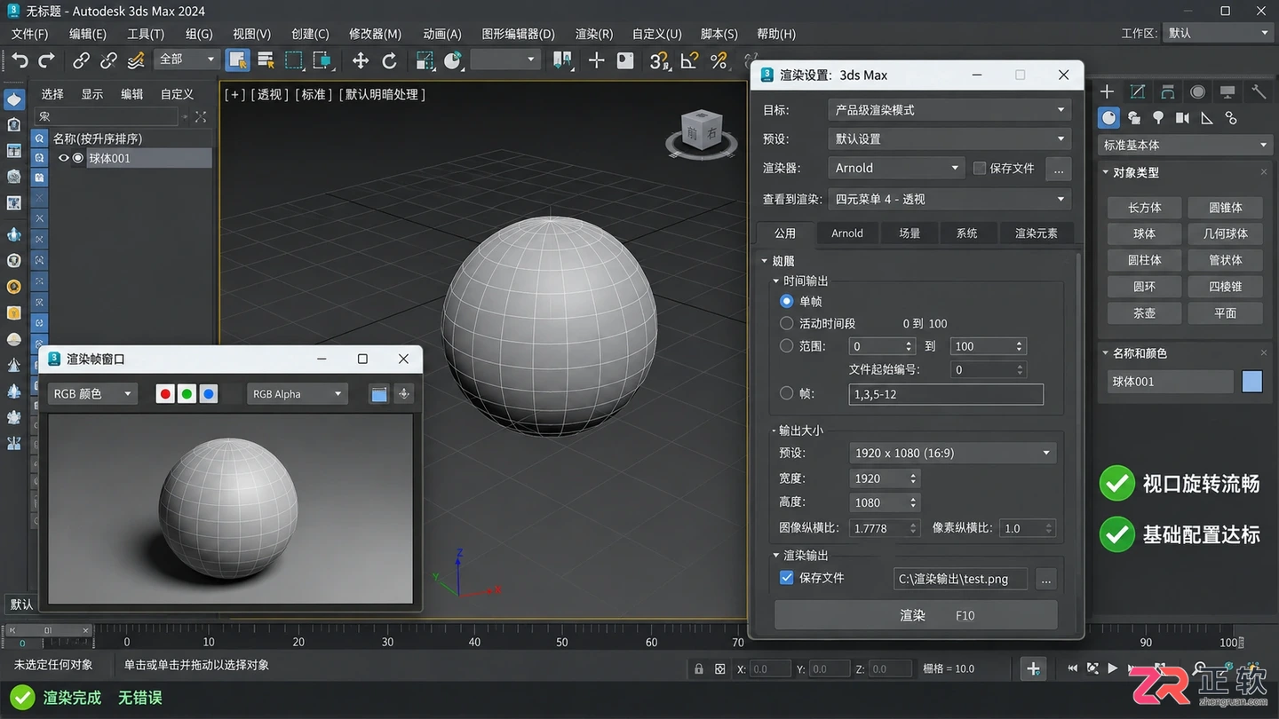Open the 文件(F) menu
Viewport: 1279px width, 719px height.
coord(30,34)
